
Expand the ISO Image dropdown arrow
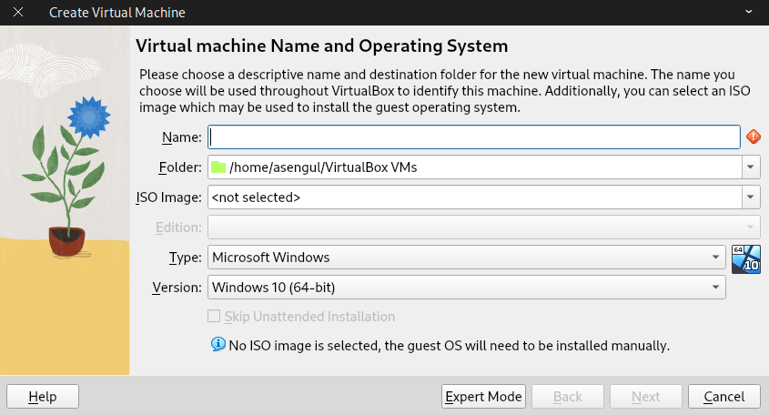(x=751, y=197)
